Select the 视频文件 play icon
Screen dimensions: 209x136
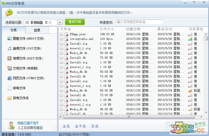click(9, 58)
